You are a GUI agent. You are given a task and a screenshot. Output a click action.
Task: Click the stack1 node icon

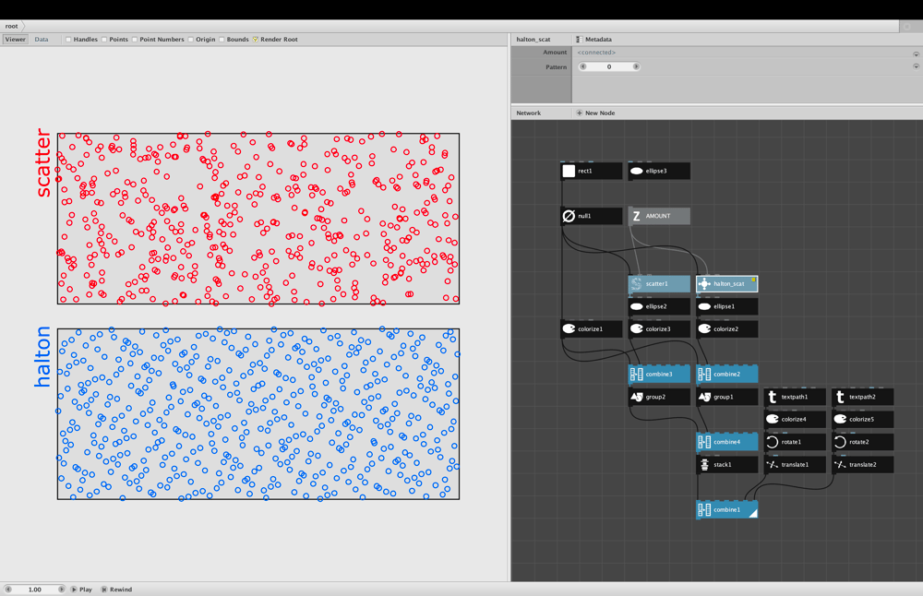(704, 465)
